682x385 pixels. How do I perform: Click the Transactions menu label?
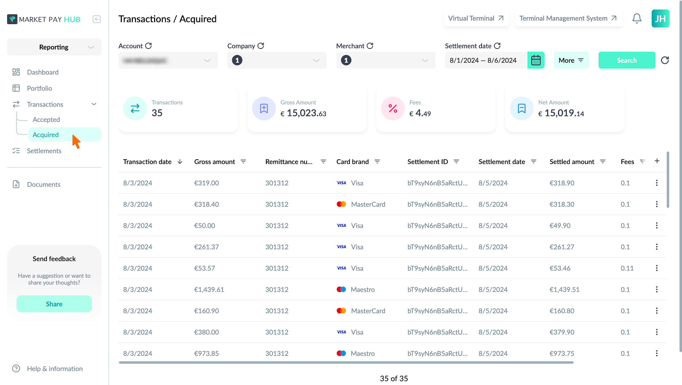pyautogui.click(x=45, y=104)
